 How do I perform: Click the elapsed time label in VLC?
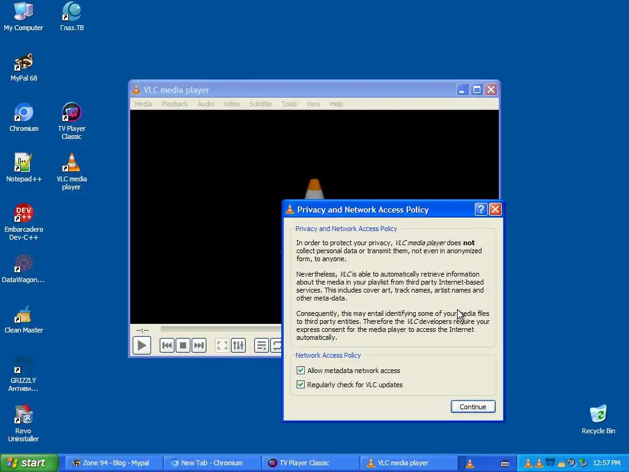tap(143, 330)
